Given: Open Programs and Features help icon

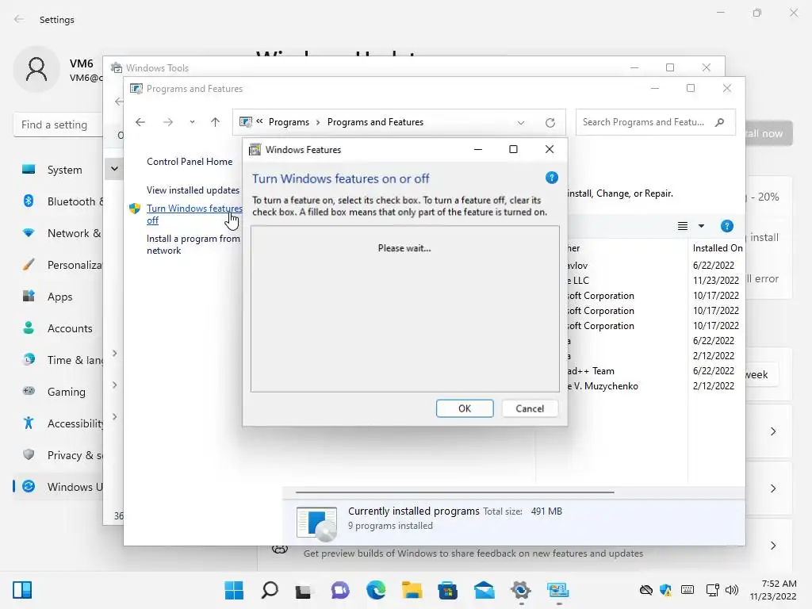Looking at the screenshot, I should pyautogui.click(x=726, y=226).
